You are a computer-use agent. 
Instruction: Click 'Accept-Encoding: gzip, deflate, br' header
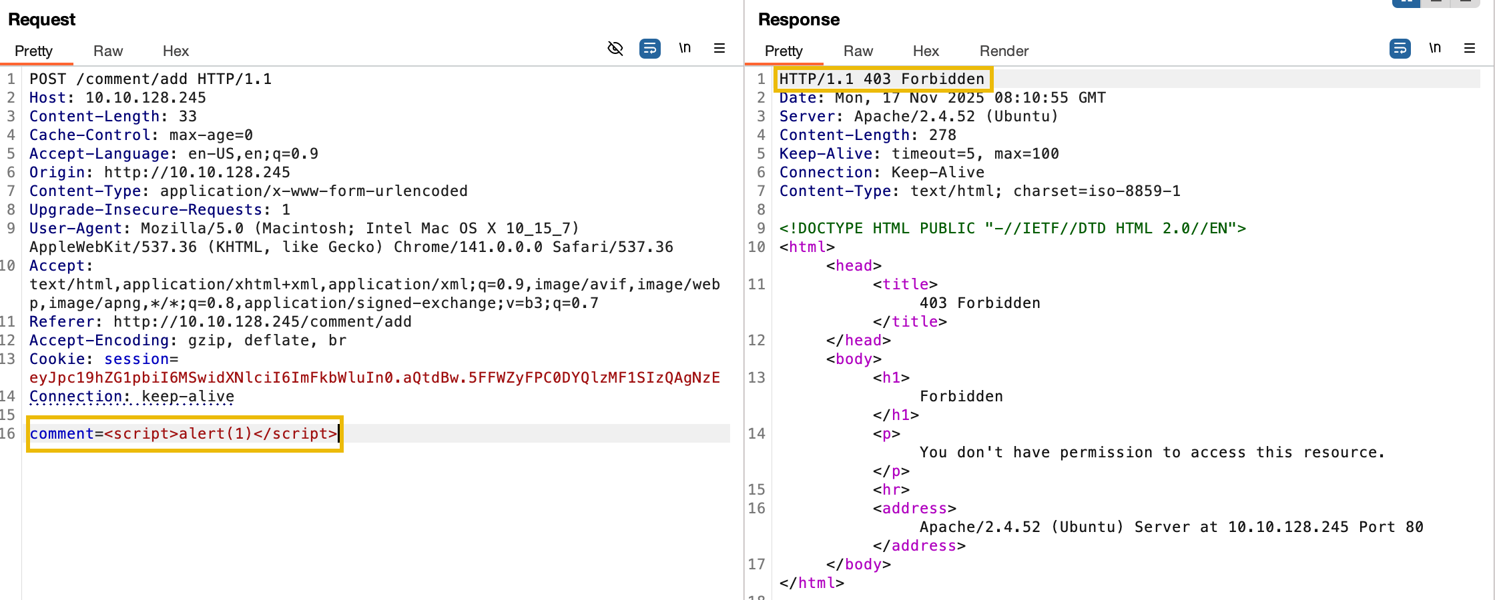188,340
